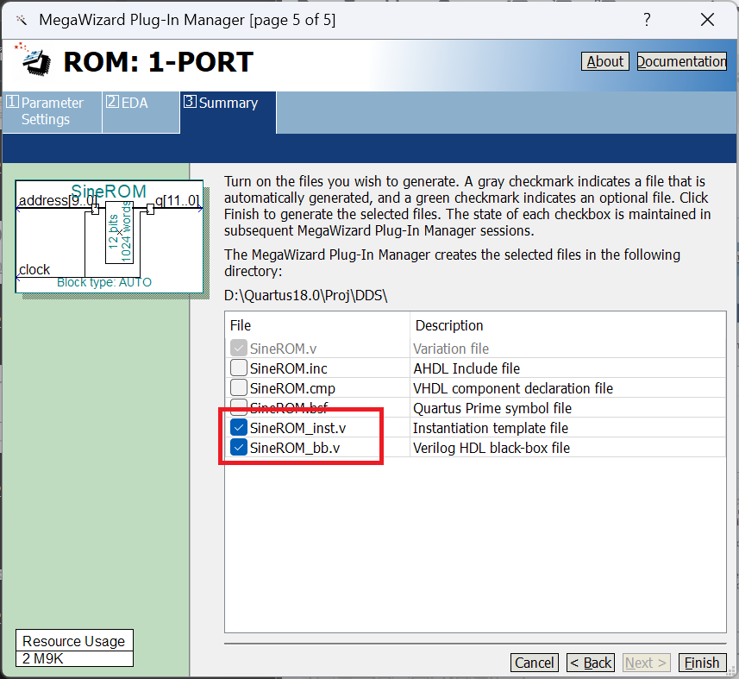Click the q[11..0] output port label
The height and width of the screenshot is (679, 739).
(178, 201)
